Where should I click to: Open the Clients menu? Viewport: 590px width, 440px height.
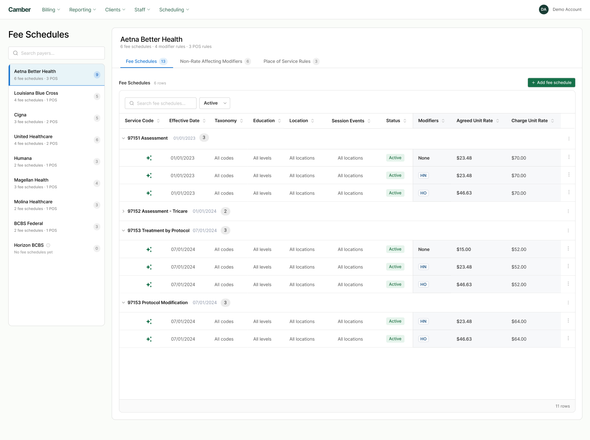pyautogui.click(x=115, y=10)
